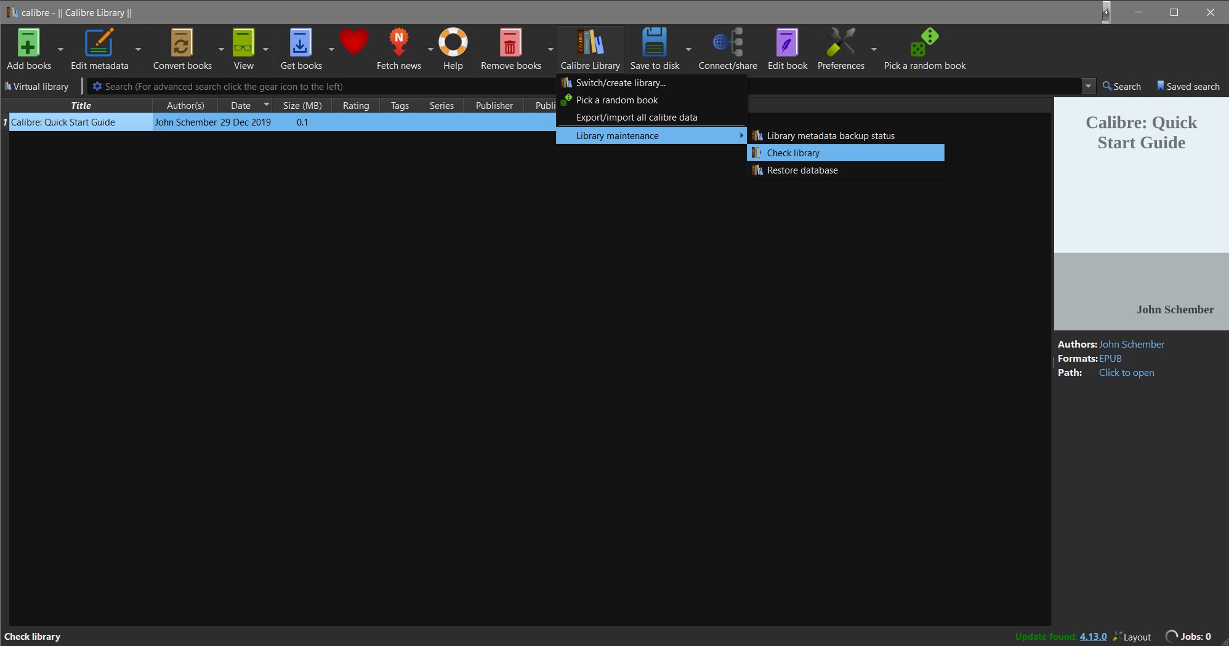Choose Export/import all calibre data
1229x646 pixels.
(651, 117)
